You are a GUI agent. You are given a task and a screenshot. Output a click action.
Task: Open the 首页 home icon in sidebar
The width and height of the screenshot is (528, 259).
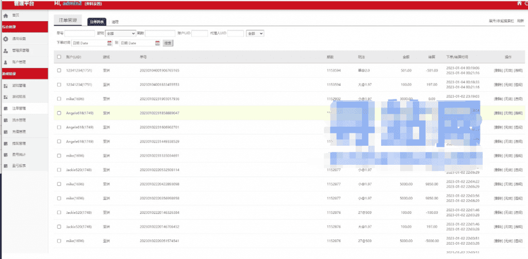[x=5, y=15]
